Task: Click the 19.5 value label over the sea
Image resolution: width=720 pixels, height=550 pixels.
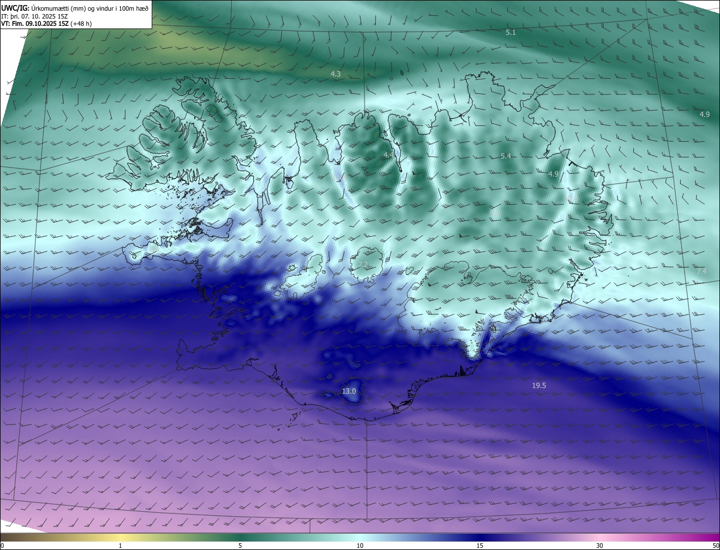Action: (539, 386)
